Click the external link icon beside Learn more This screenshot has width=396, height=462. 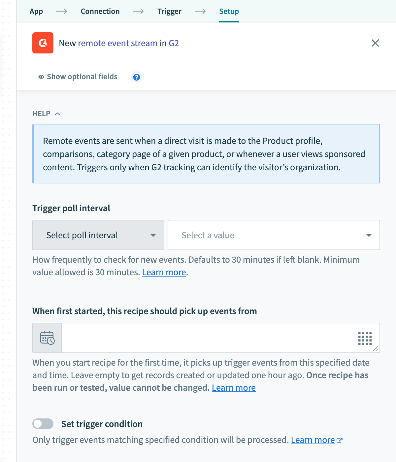pos(340,440)
